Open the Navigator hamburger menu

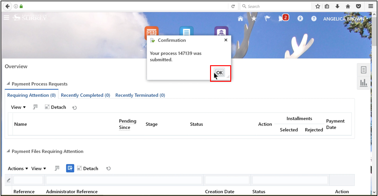[6, 17]
